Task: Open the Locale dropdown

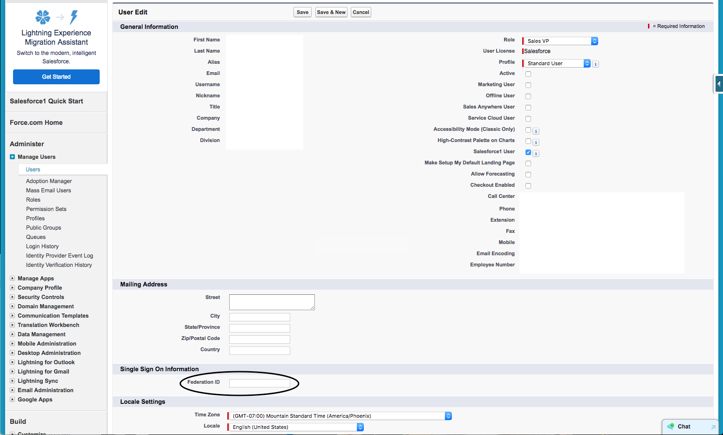Action: [x=297, y=427]
